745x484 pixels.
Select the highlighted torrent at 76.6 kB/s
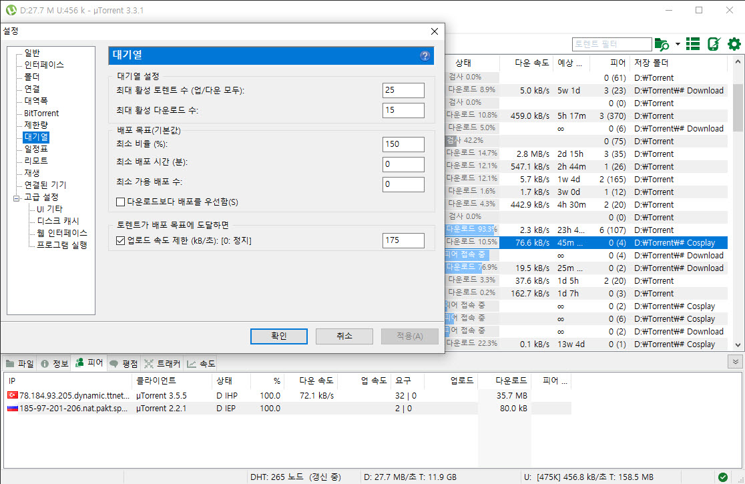(x=586, y=243)
